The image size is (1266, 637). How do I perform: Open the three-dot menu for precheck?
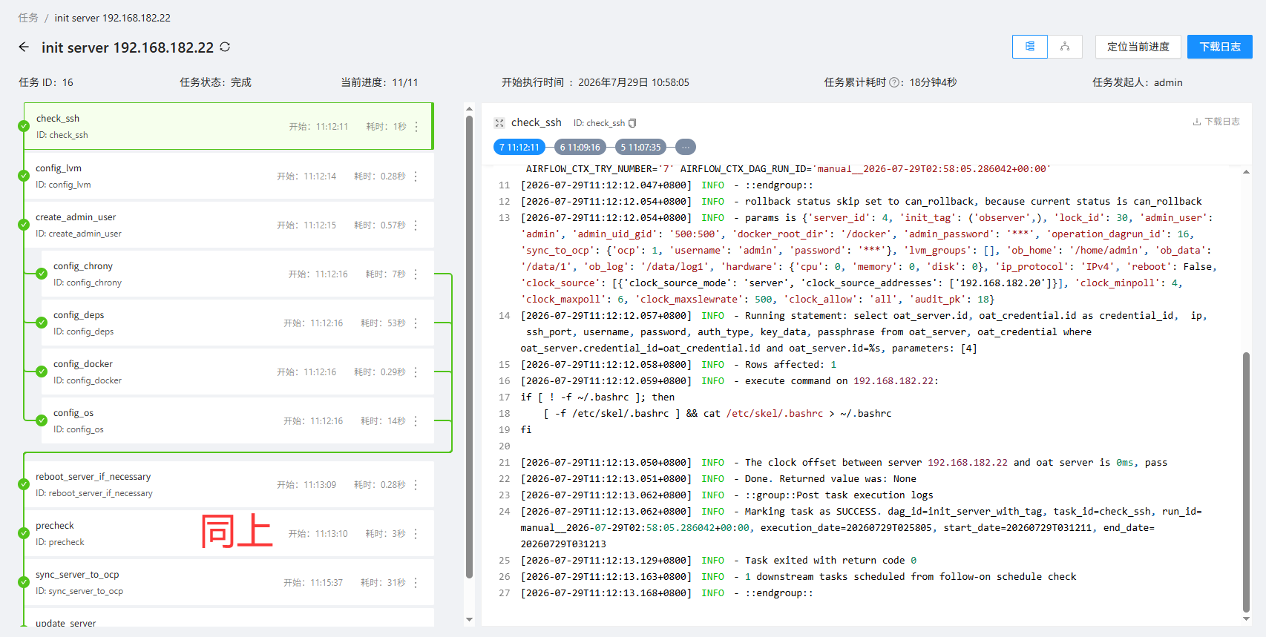416,534
